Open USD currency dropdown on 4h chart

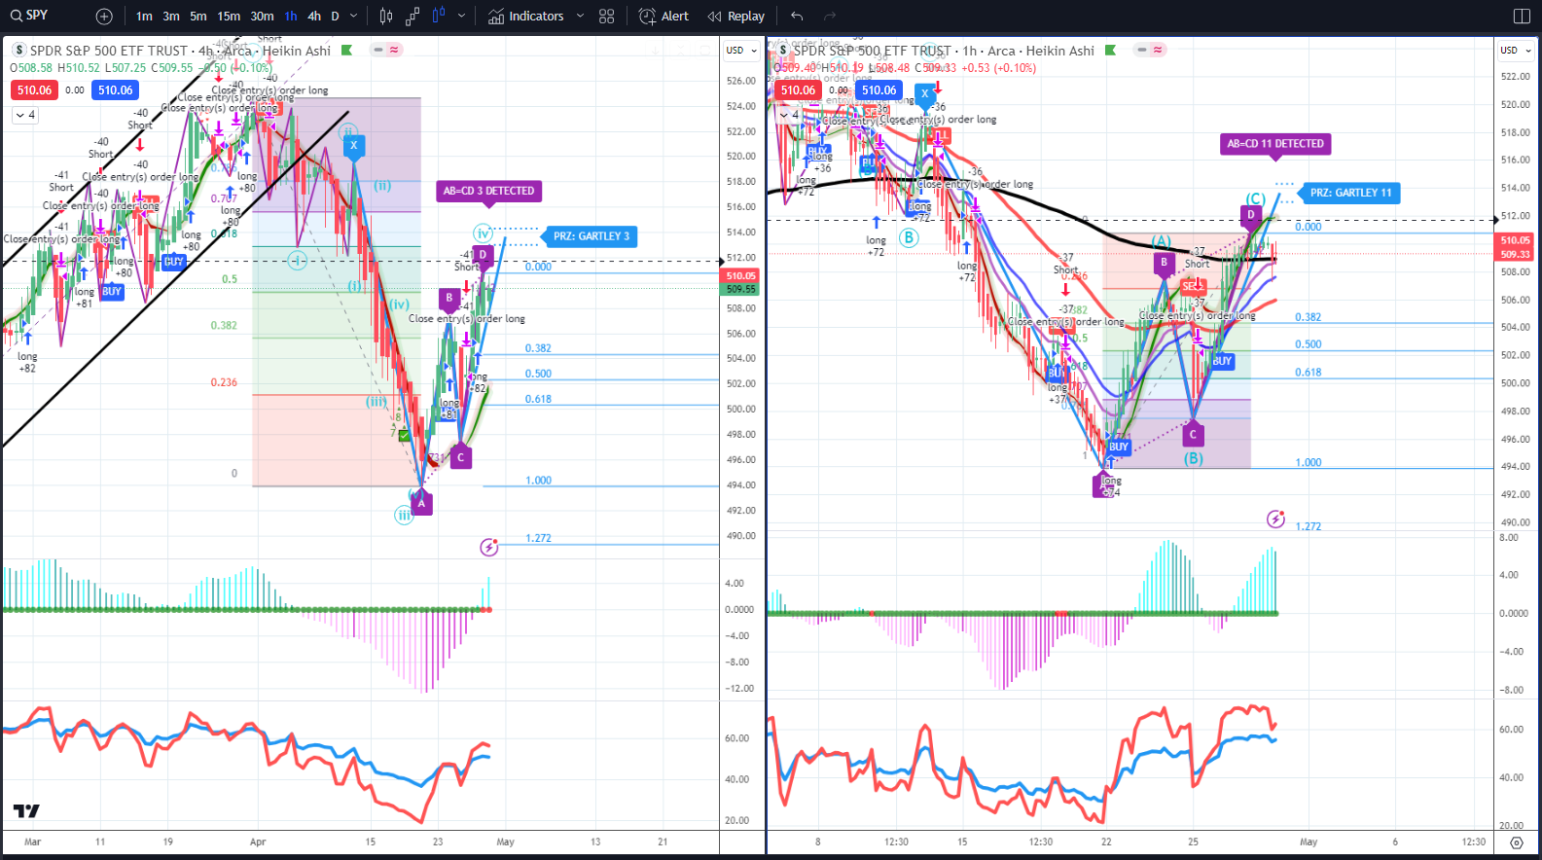coord(741,50)
